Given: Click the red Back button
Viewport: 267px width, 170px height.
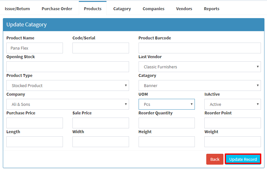Looking at the screenshot, I should click(x=215, y=159).
